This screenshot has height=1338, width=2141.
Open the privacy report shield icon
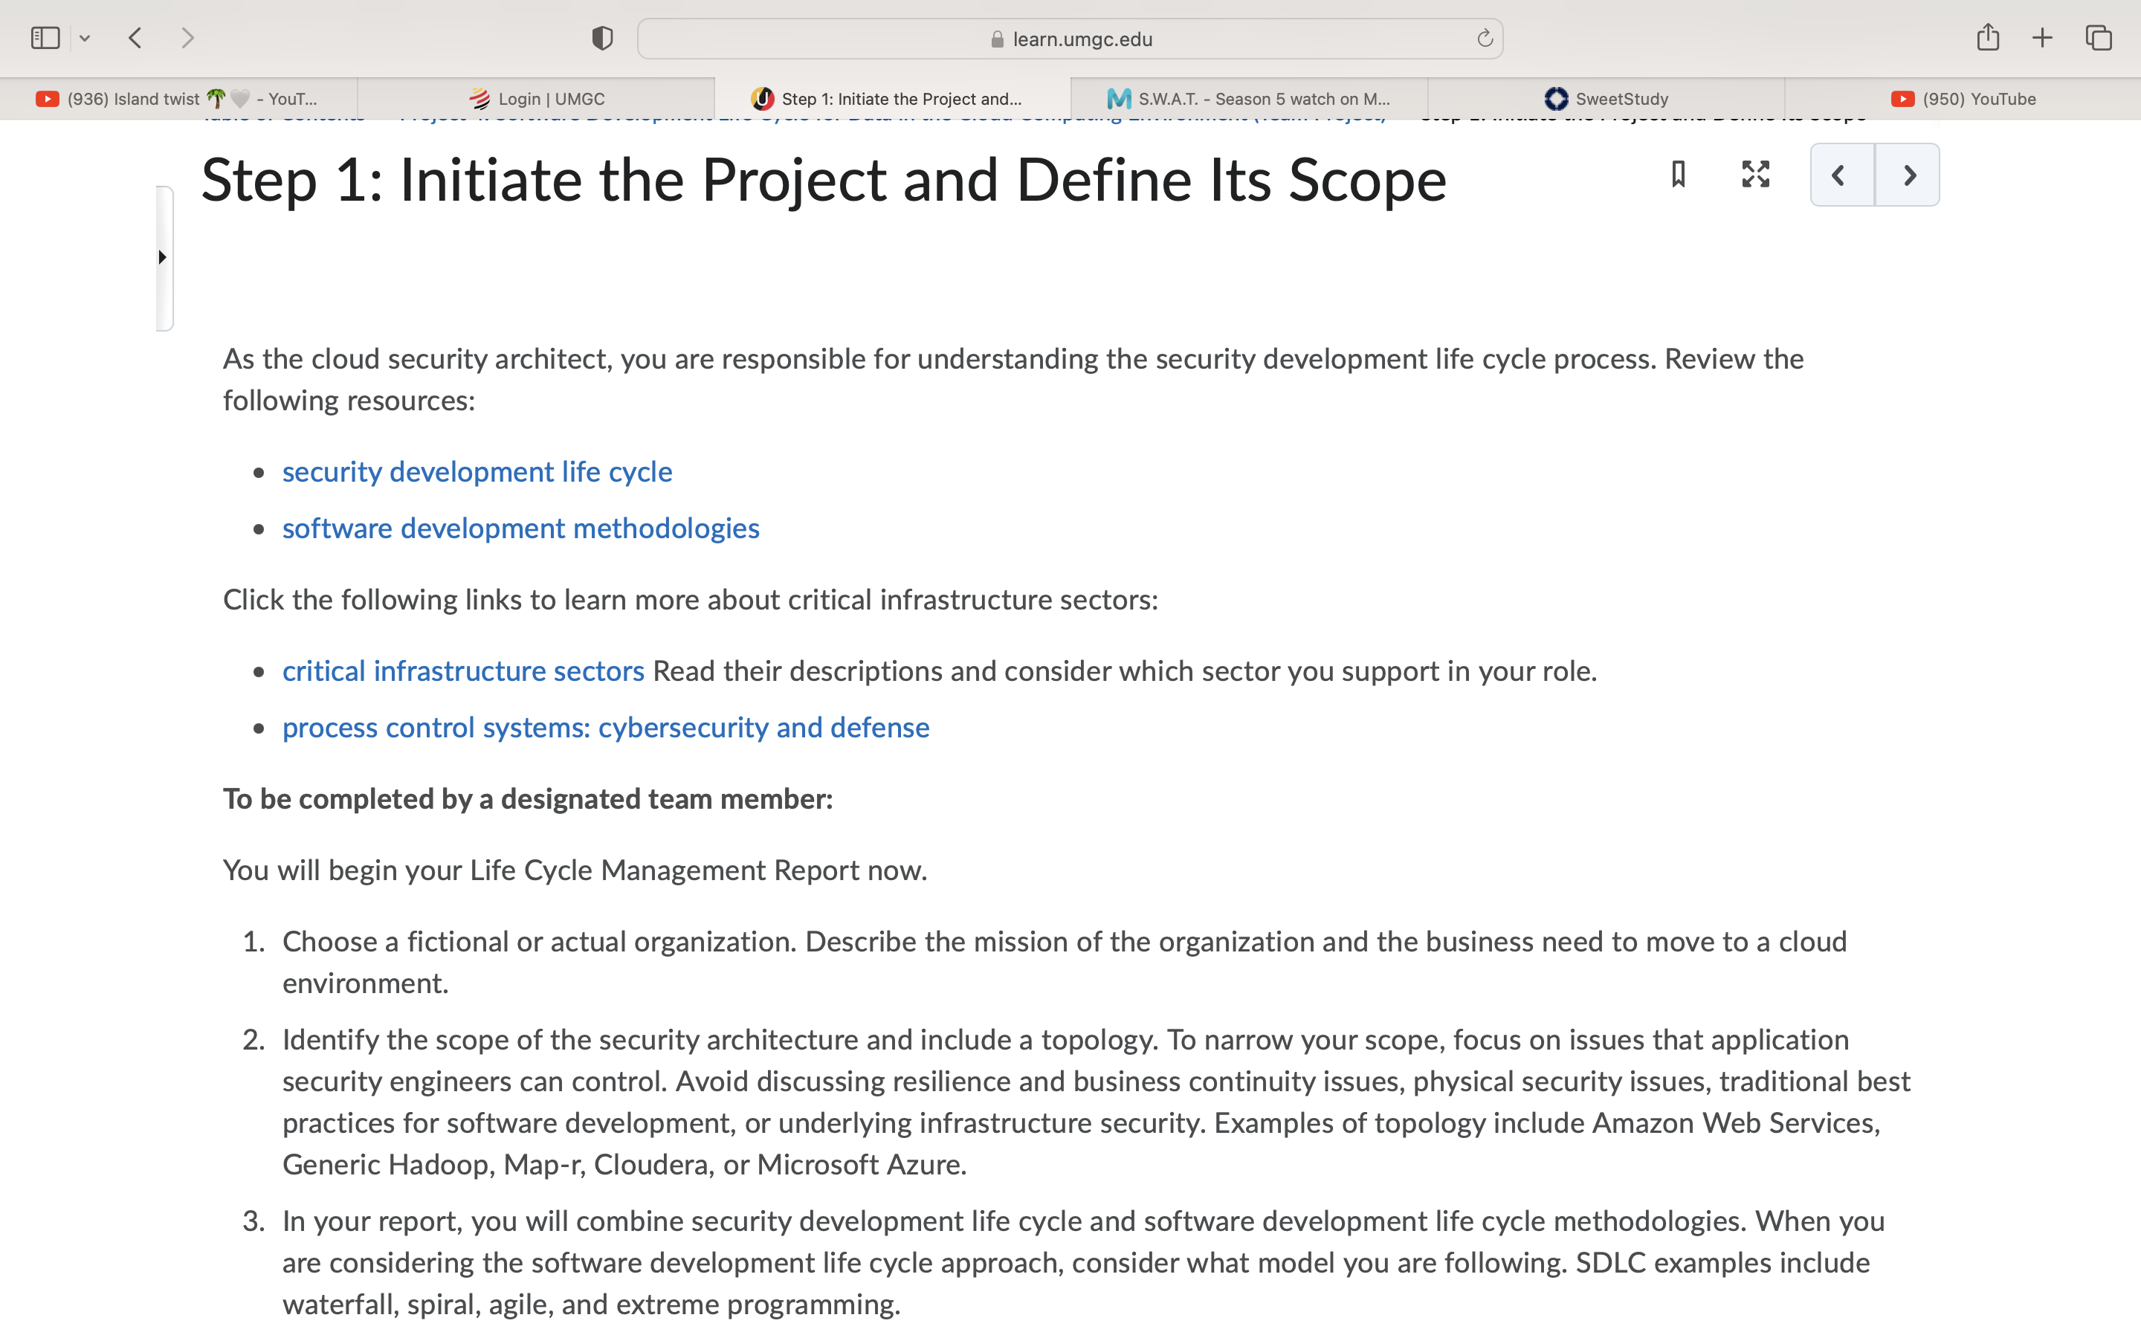pyautogui.click(x=602, y=38)
